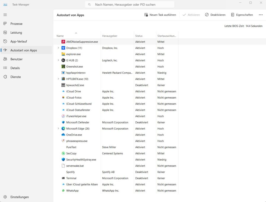Viewport: 266px width, 202px height.
Task: Click the explorer.exe folder icon
Action: (63, 54)
